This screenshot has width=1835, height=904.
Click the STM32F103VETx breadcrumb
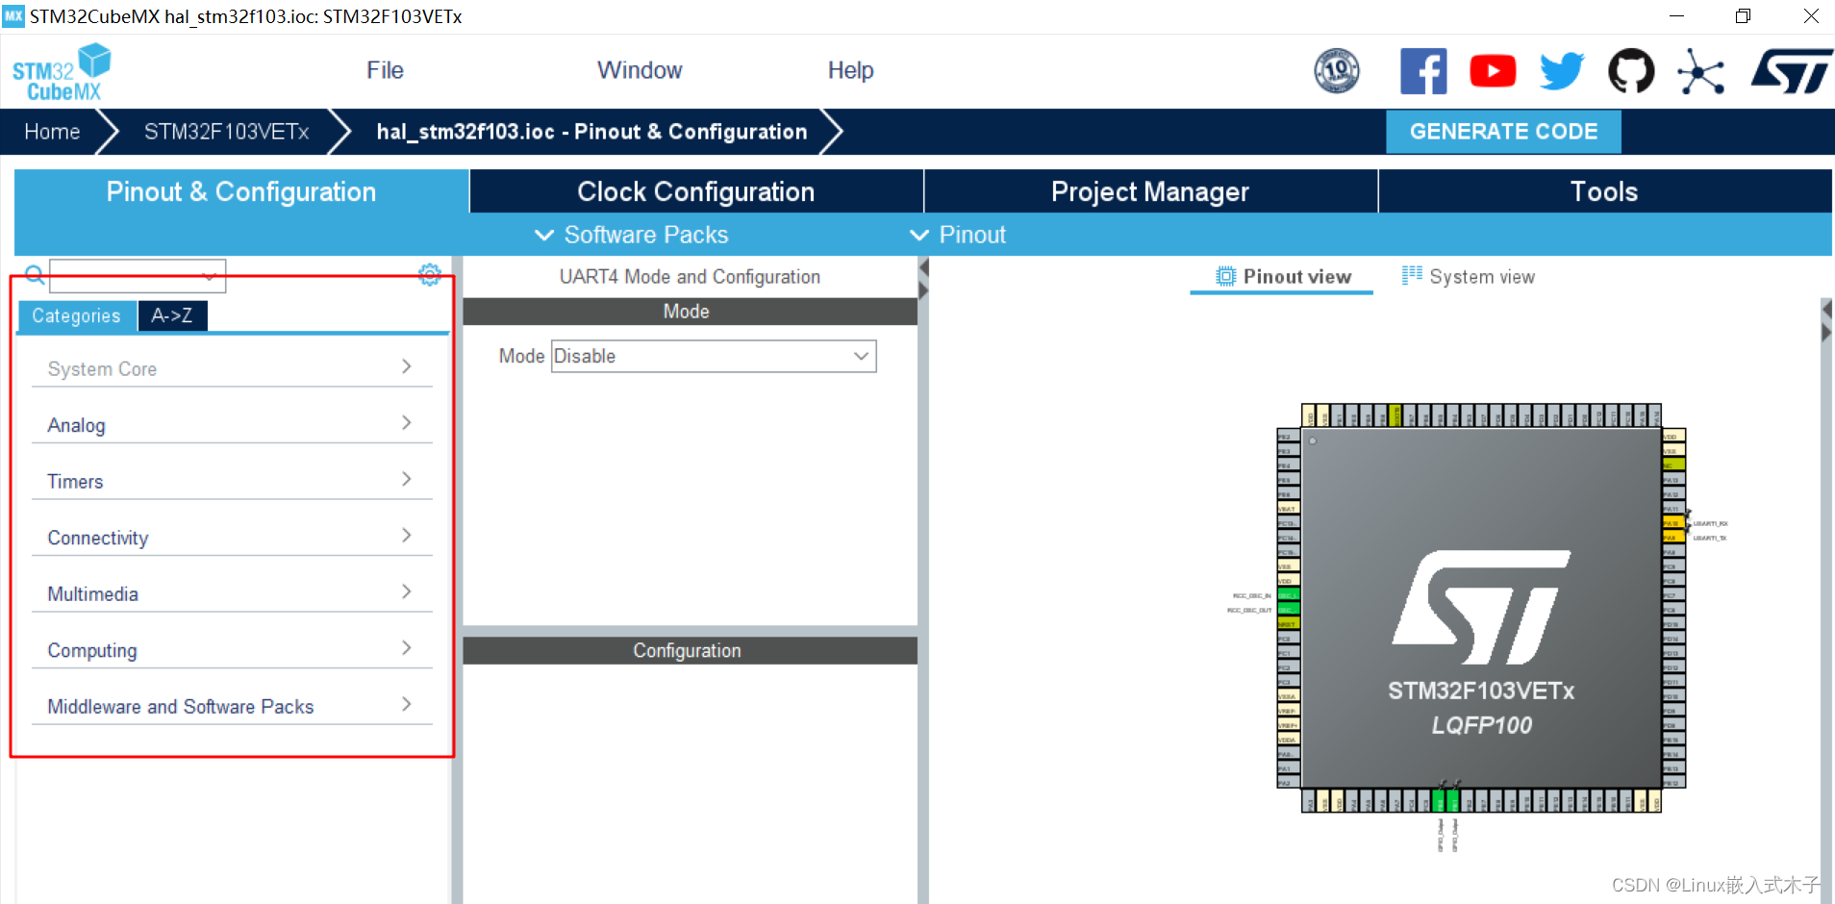[x=227, y=132]
